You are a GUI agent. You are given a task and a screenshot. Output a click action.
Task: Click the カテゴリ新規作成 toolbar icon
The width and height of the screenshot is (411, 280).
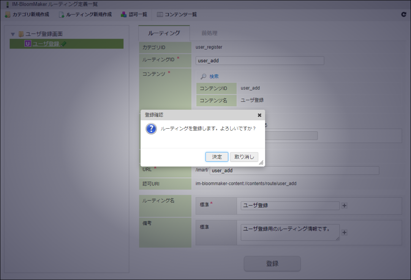(8, 15)
